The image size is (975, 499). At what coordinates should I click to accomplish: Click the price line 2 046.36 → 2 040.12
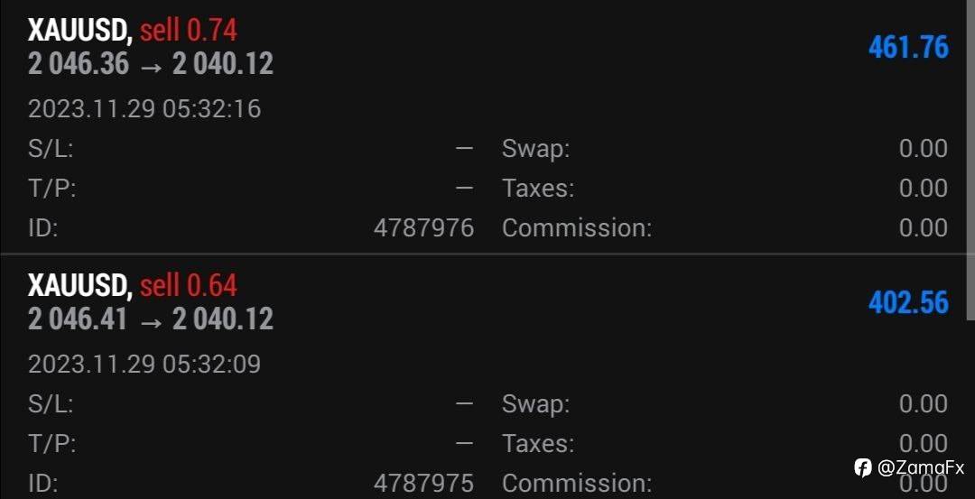point(151,64)
